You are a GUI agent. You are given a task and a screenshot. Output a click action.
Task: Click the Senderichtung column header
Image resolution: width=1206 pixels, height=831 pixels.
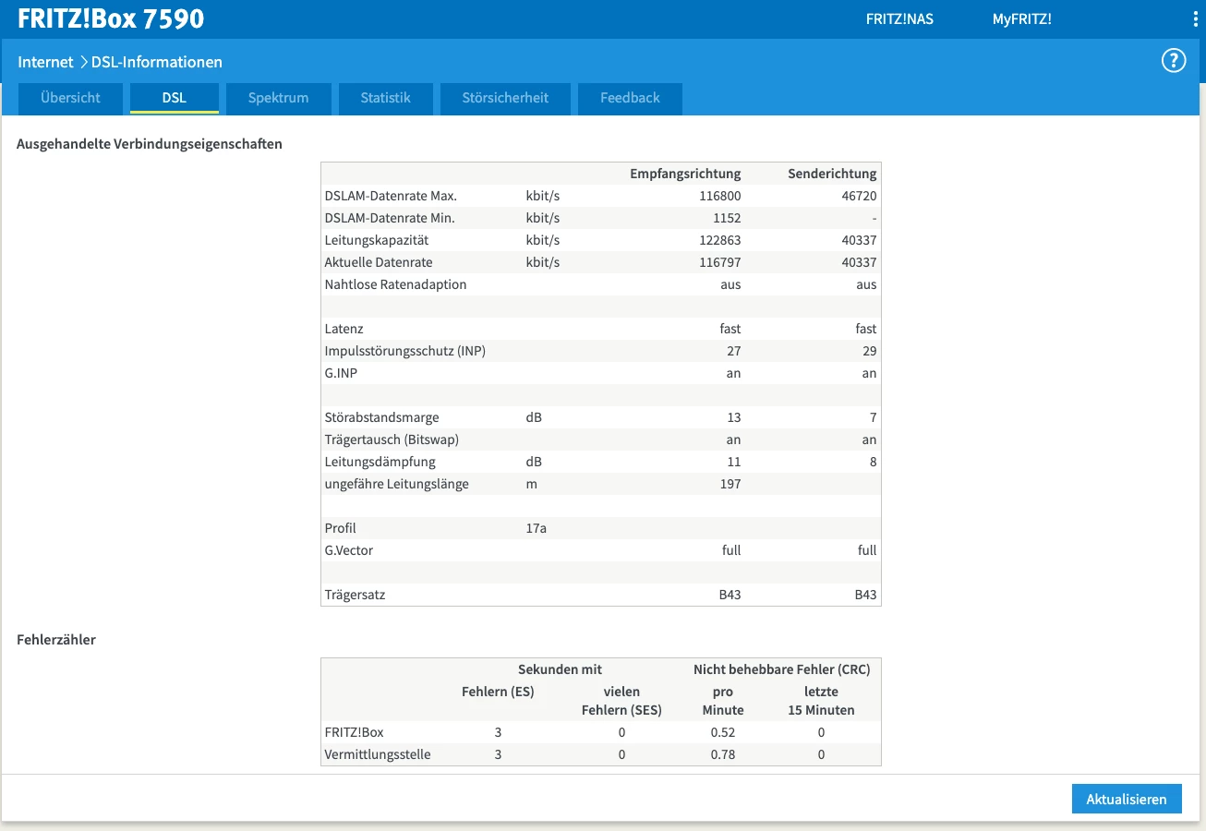(831, 174)
